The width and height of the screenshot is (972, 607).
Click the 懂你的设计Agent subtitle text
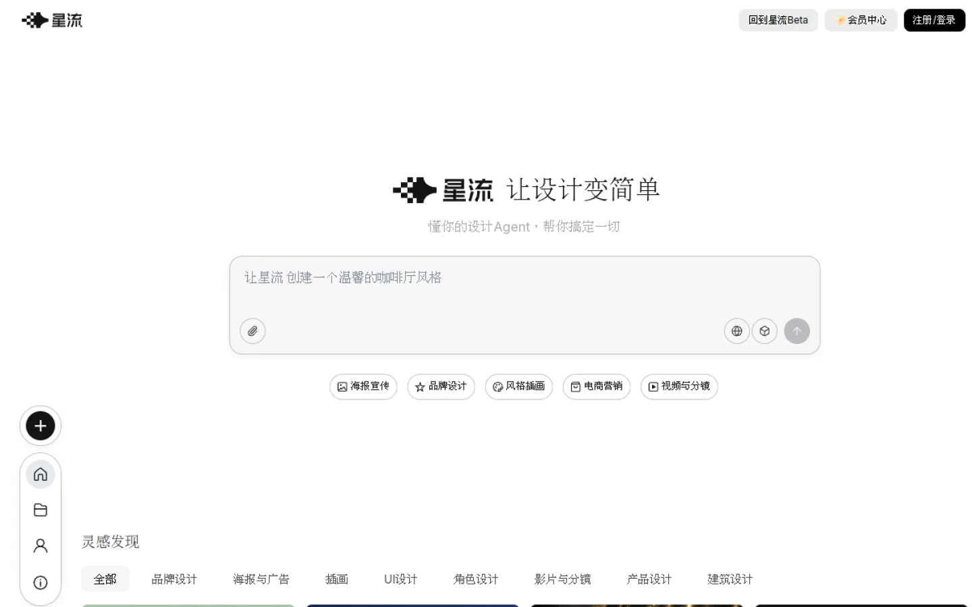coord(524,227)
